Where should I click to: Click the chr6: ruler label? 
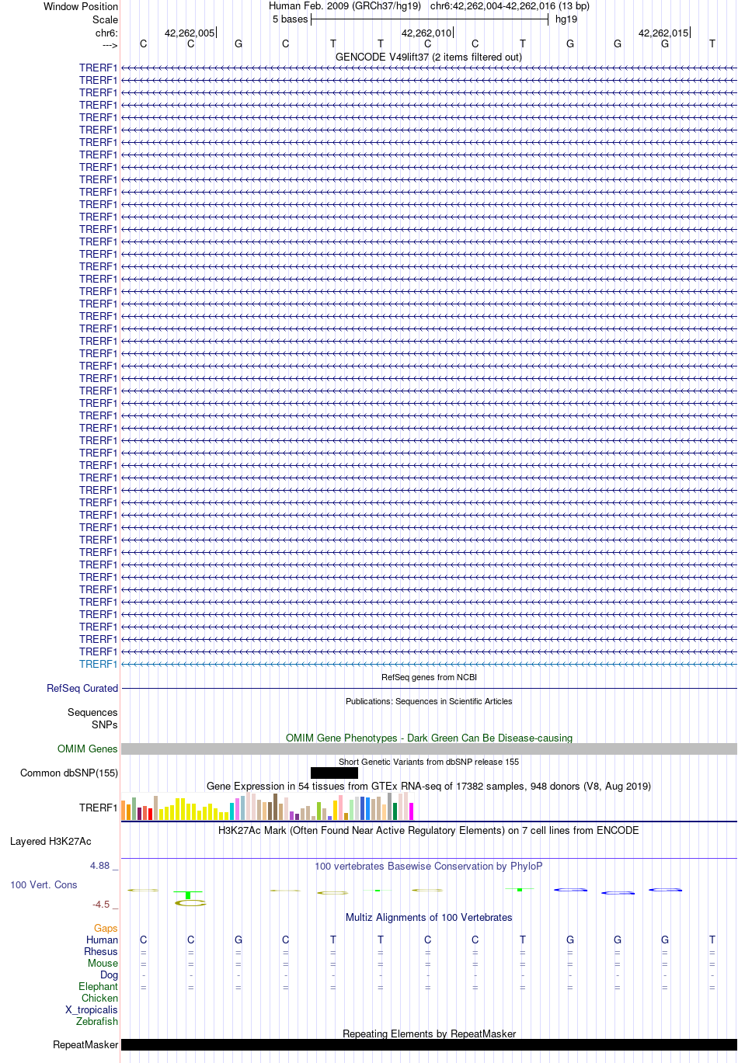click(106, 33)
